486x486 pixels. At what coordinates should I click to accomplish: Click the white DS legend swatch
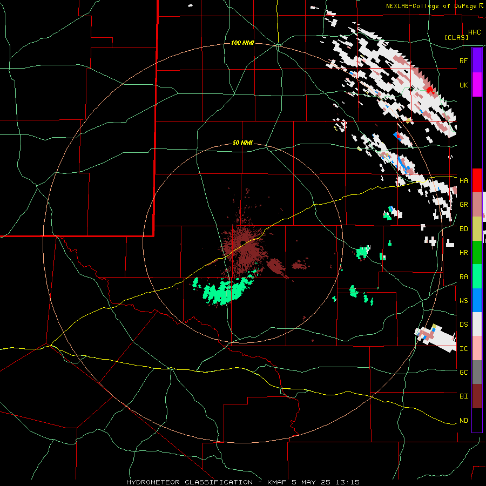tap(477, 324)
